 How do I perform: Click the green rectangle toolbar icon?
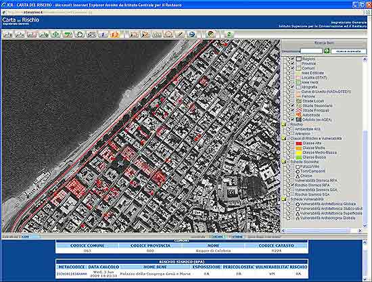click(68, 34)
